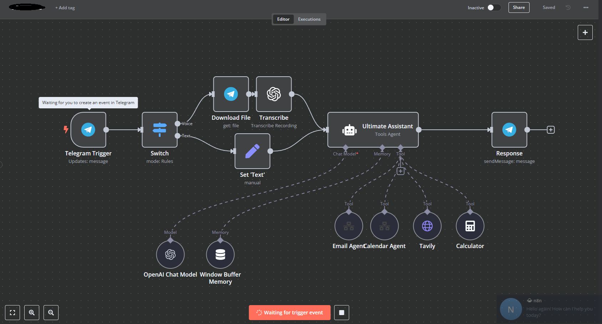This screenshot has height=324, width=602.
Task: Add node after Response output
Action: [x=551, y=130]
